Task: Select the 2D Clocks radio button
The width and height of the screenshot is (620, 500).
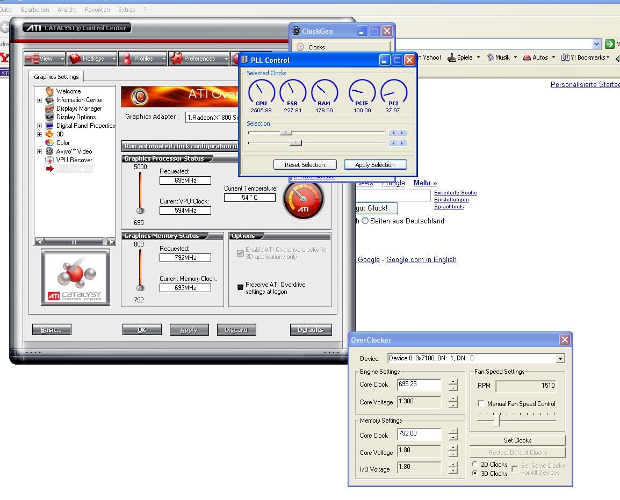Action: [475, 464]
